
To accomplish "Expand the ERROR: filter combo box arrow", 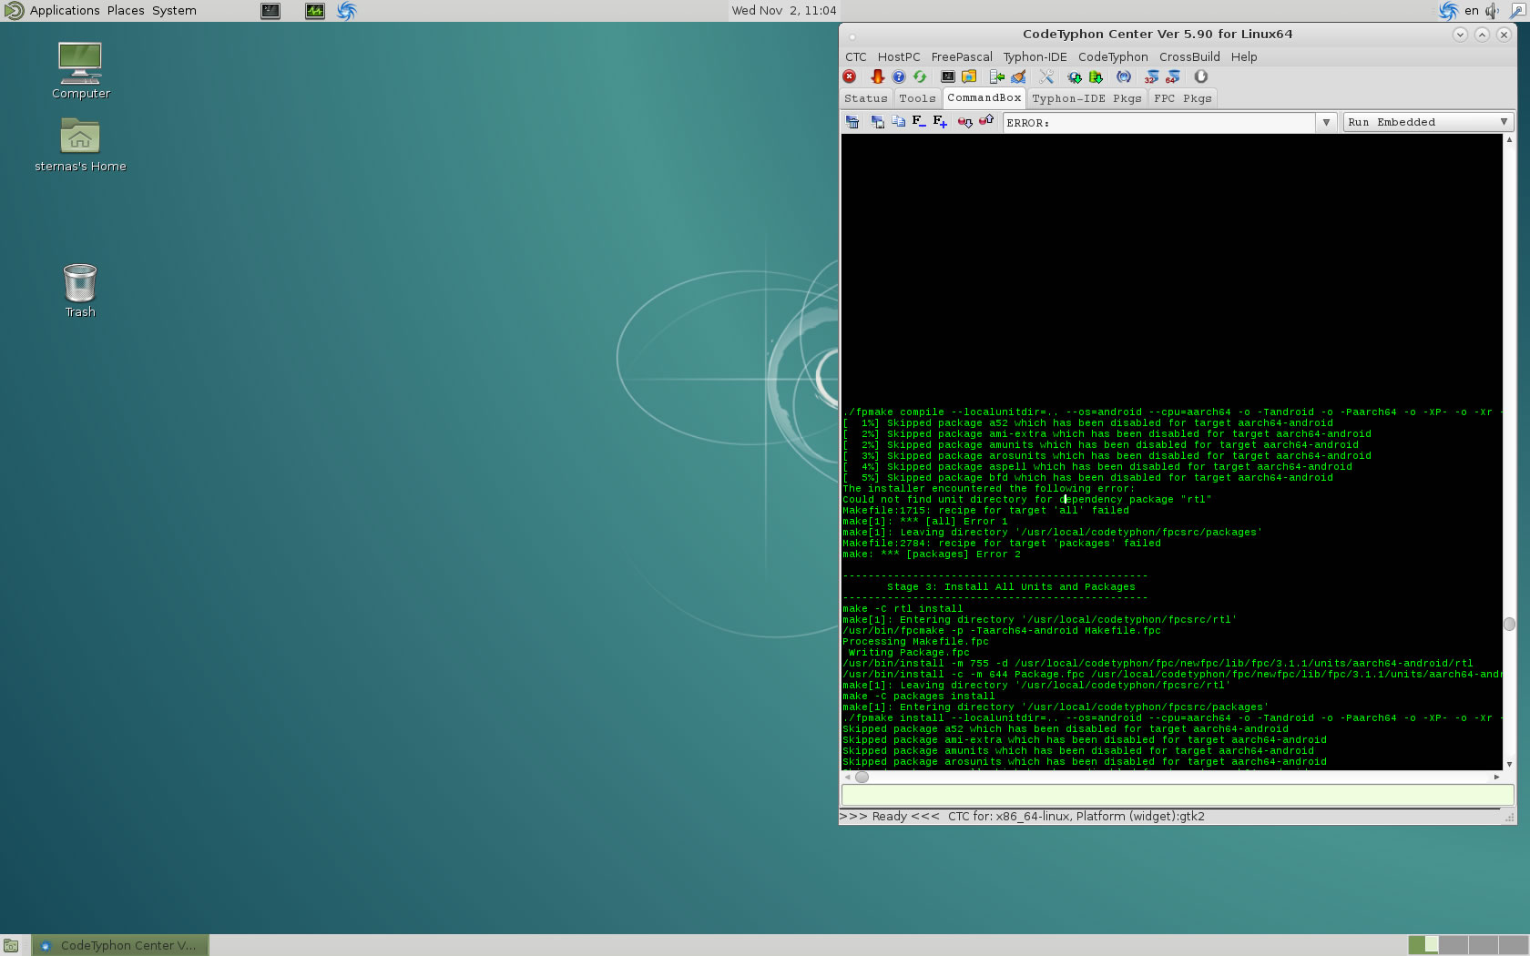I will click(1326, 122).
